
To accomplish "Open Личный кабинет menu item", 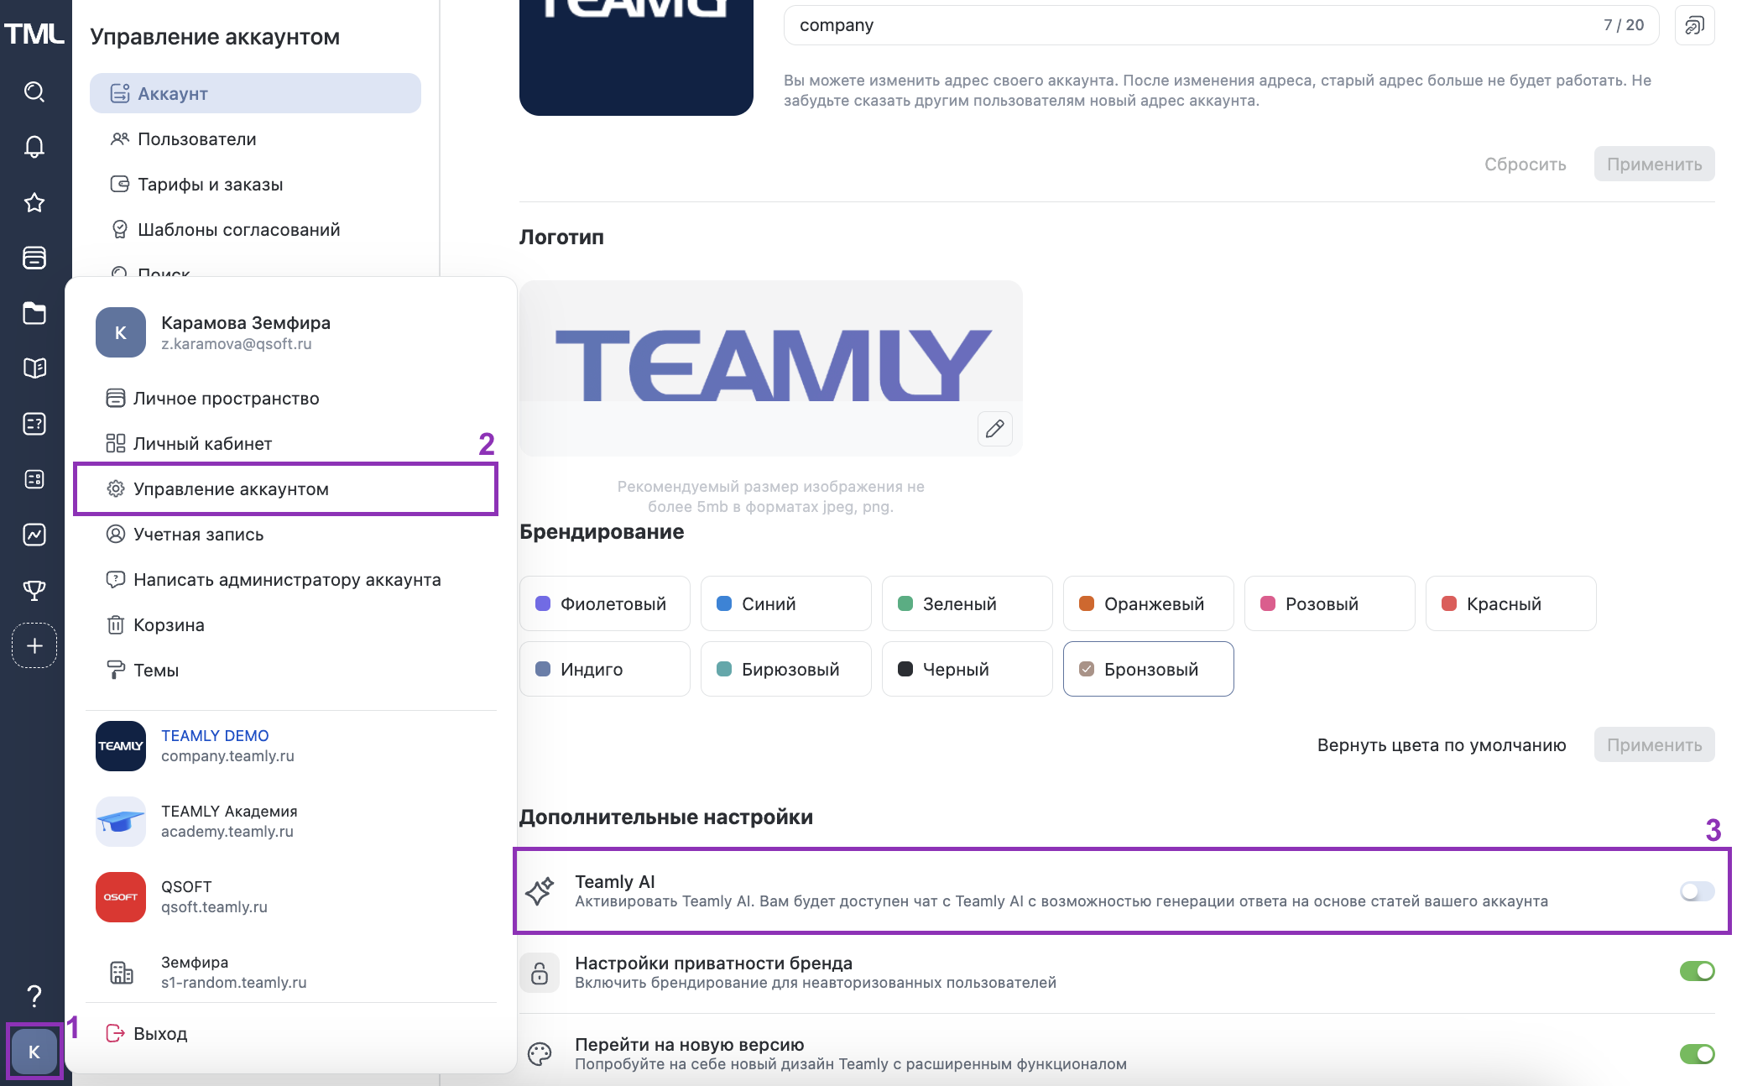I will coord(202,444).
